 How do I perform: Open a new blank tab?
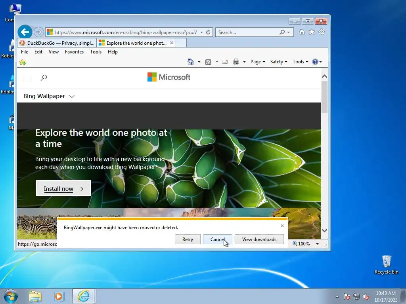(181, 43)
